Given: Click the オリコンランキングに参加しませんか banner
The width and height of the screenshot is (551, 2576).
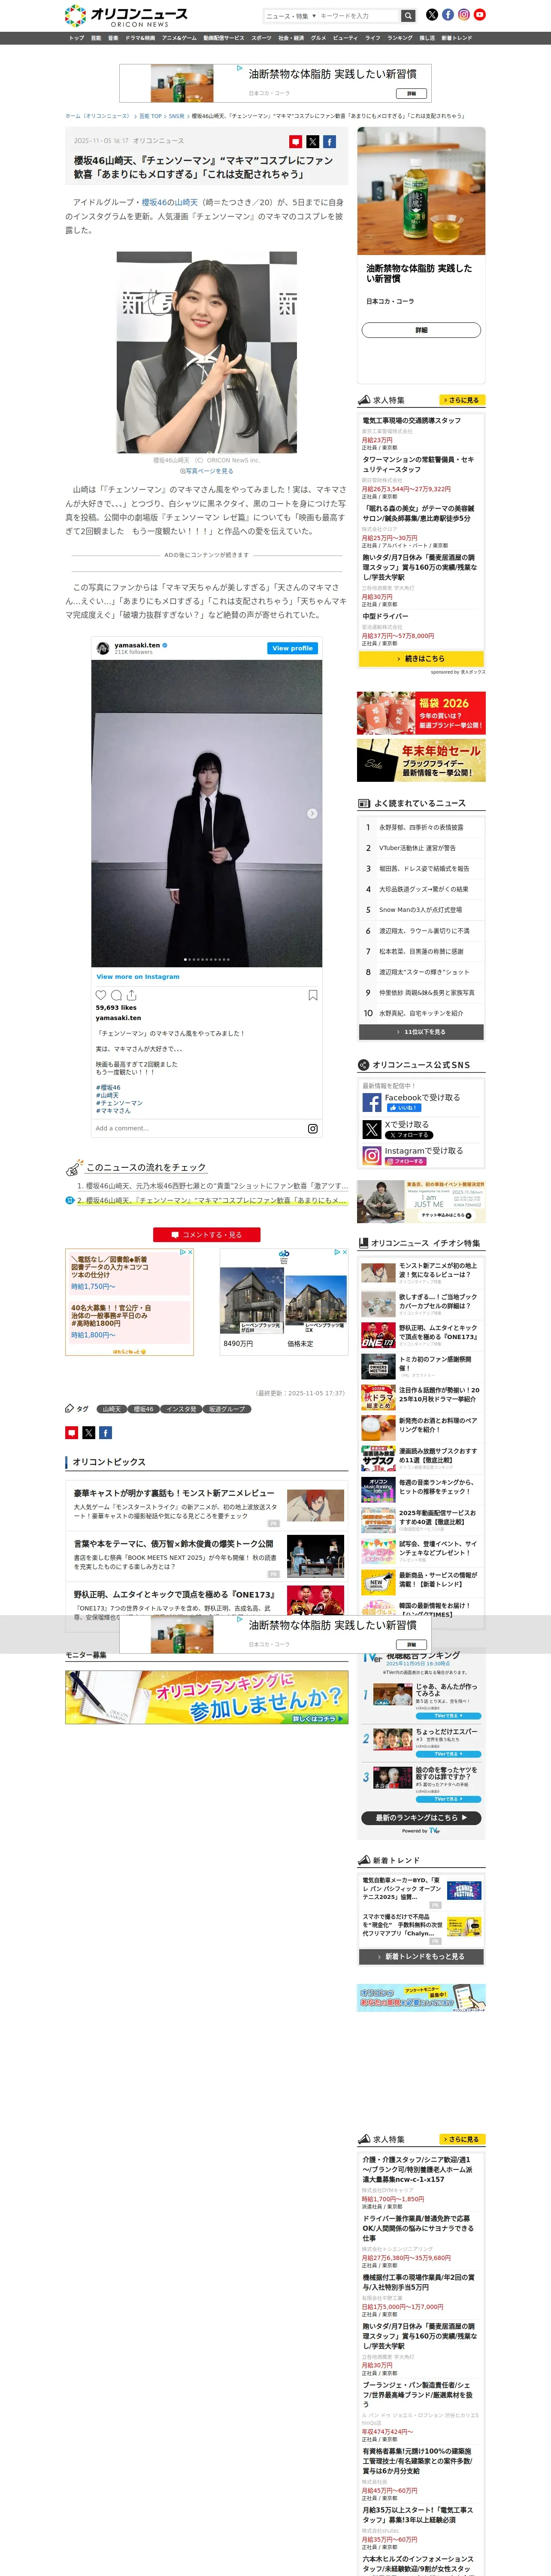Looking at the screenshot, I should pyautogui.click(x=207, y=1697).
